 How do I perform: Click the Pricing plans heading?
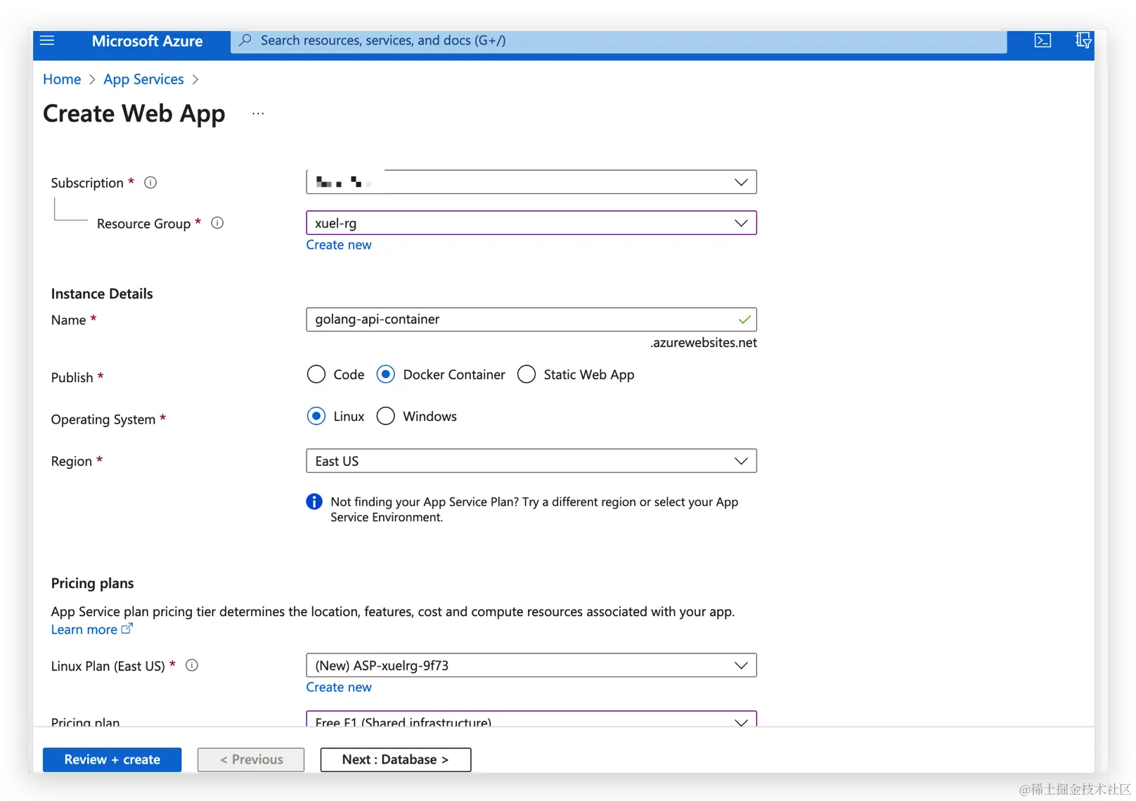(x=92, y=583)
